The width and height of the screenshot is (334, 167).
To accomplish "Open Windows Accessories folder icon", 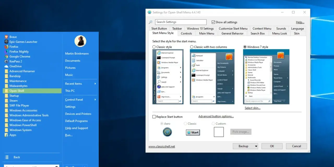I will coord(7,110).
